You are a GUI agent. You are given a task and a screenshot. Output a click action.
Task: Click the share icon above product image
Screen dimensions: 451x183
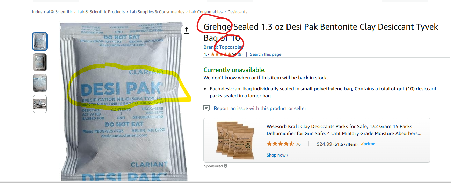tap(187, 31)
